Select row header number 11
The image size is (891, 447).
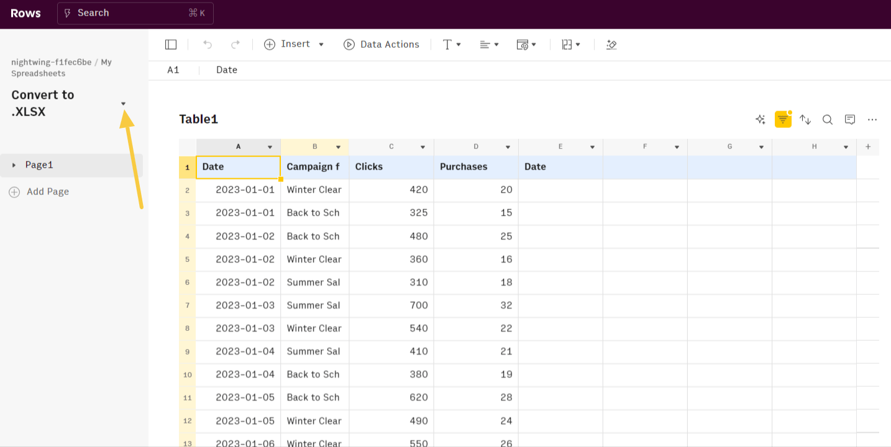pyautogui.click(x=187, y=397)
